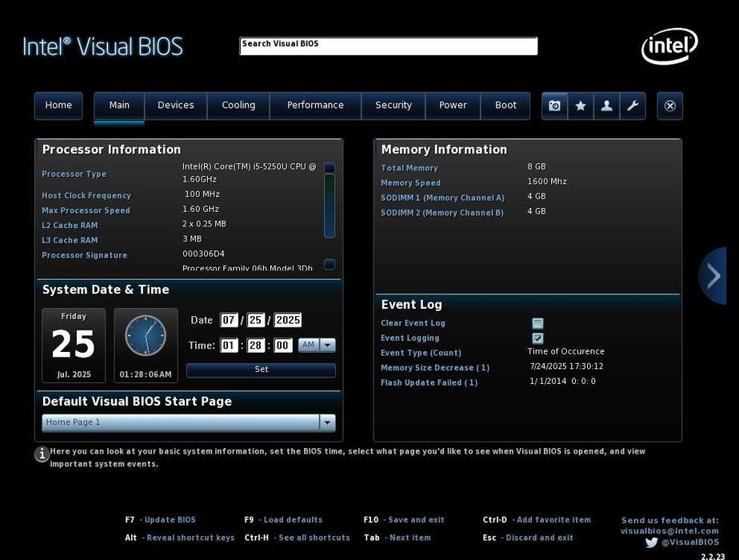The height and width of the screenshot is (560, 739).
Task: Click F9 Load defaults
Action: 283,520
